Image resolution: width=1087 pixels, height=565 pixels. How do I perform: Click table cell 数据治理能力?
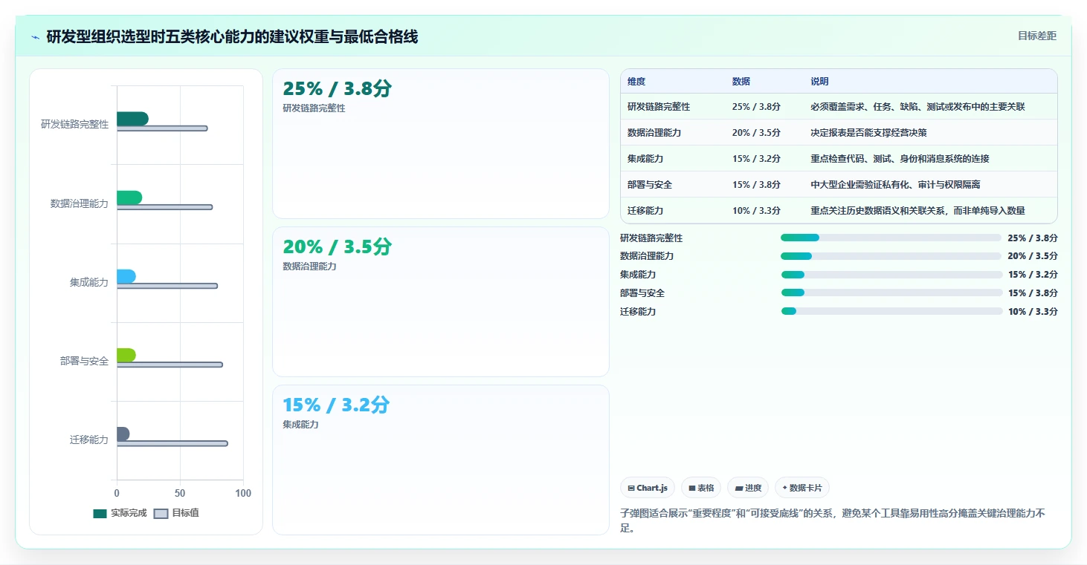[654, 133]
